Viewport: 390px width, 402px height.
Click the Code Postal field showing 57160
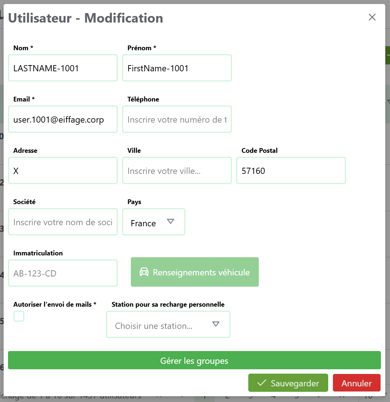(x=291, y=171)
